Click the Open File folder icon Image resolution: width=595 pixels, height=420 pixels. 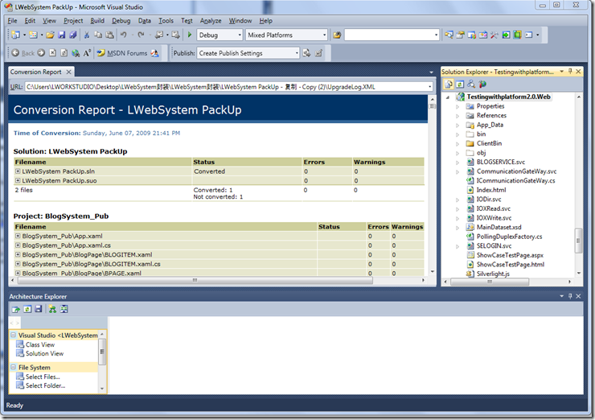coord(50,35)
